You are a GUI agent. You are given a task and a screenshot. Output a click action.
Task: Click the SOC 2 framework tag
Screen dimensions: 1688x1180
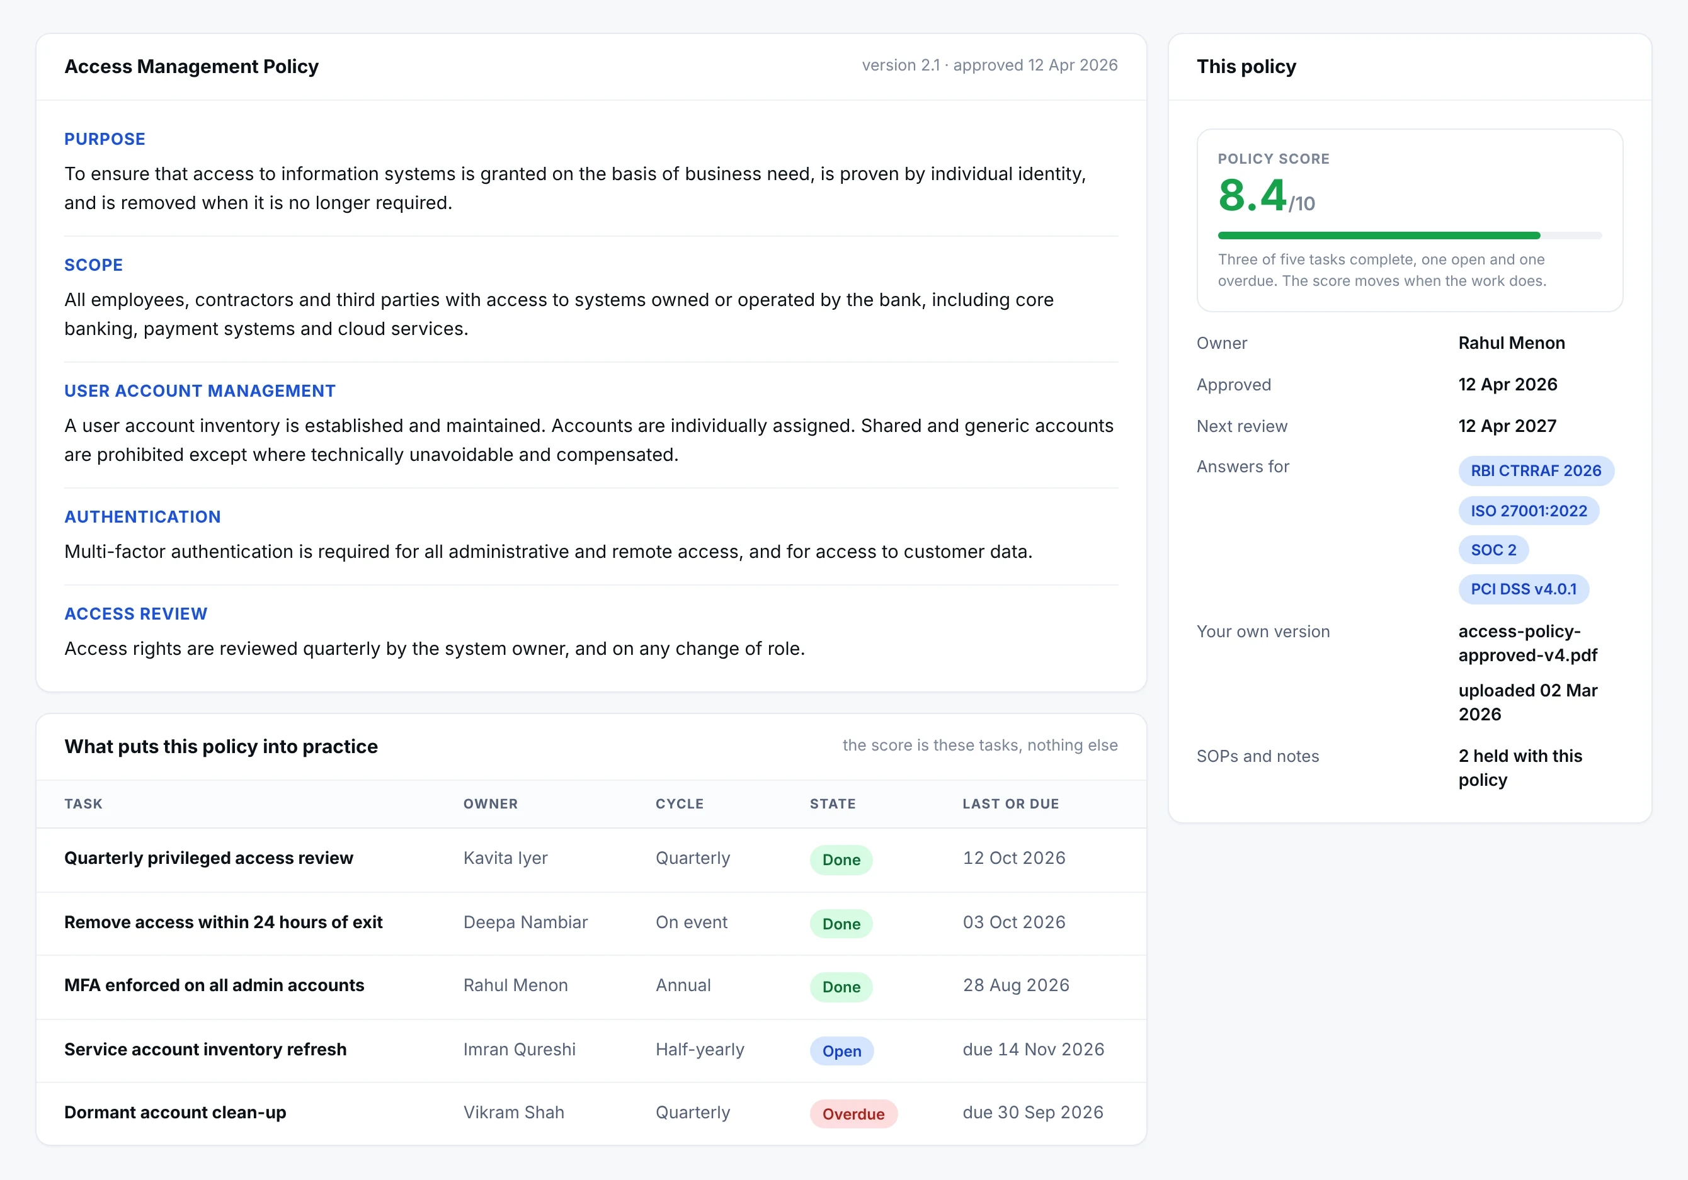[x=1493, y=550]
